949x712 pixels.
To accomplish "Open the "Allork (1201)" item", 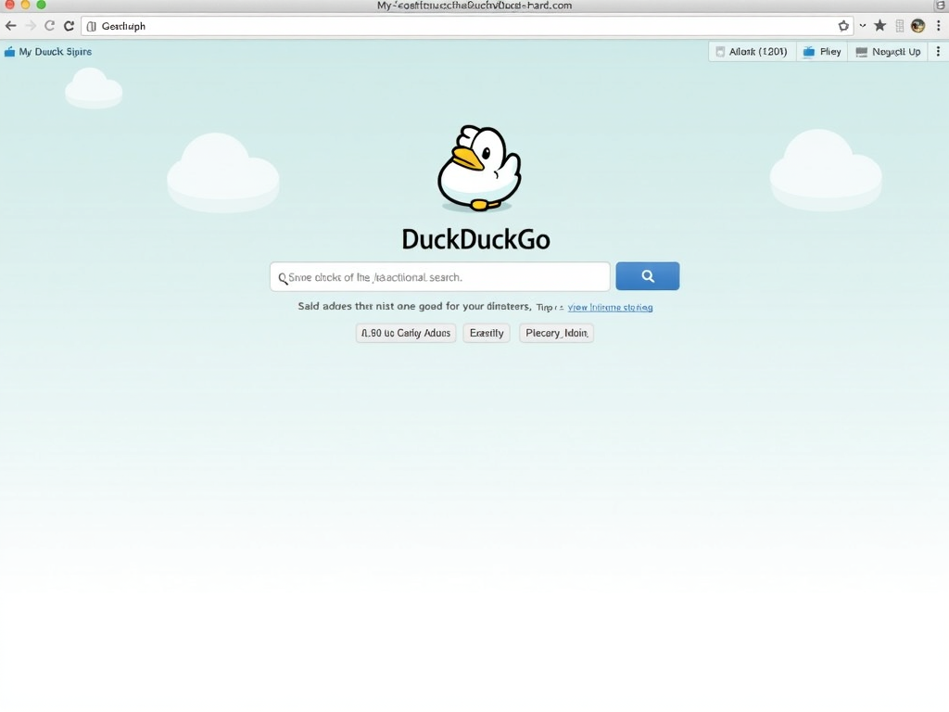I will click(752, 52).
